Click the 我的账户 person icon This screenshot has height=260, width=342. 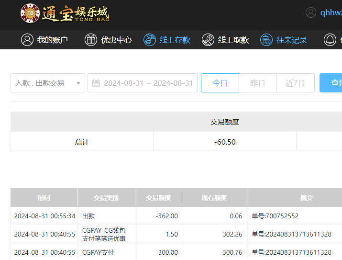pos(27,40)
